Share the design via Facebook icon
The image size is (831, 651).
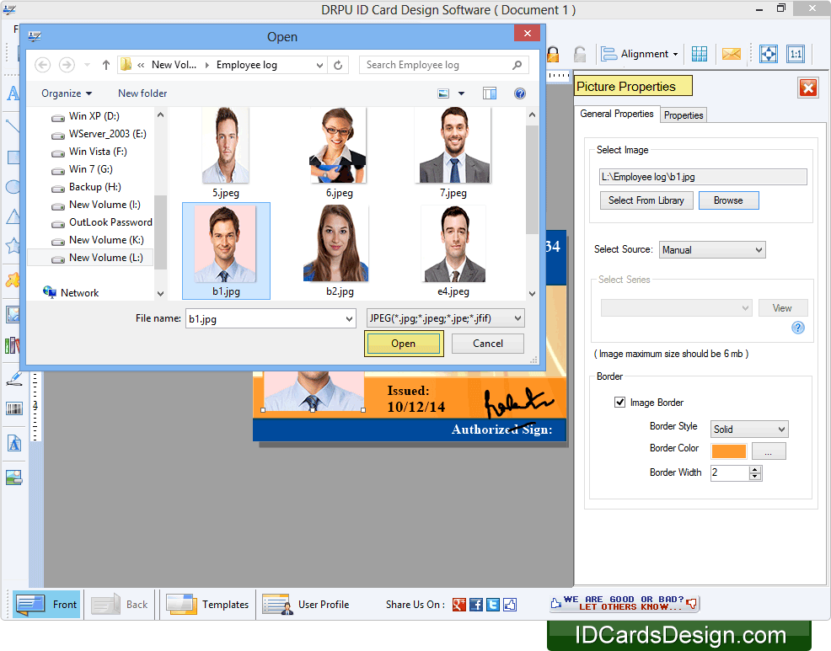tap(475, 605)
